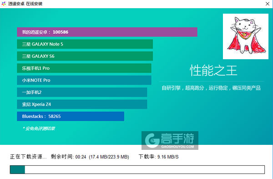Click the caped cat mascot thumbnail
Screen dimensions: 273x179
point(246,36)
